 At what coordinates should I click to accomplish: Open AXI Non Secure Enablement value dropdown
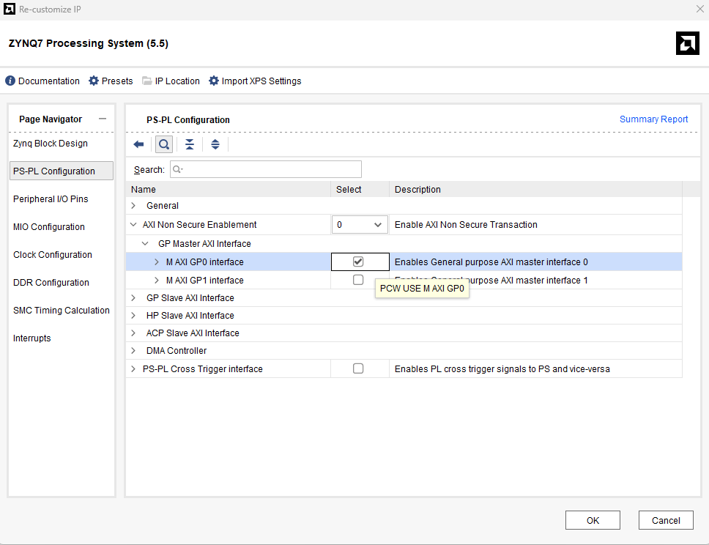(360, 225)
